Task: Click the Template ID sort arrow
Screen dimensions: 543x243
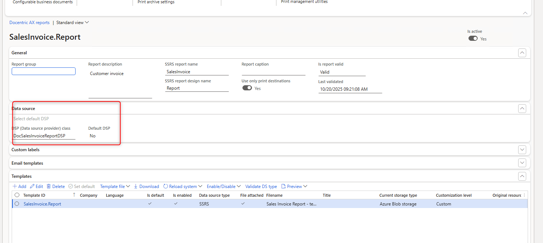Action: coord(74,195)
